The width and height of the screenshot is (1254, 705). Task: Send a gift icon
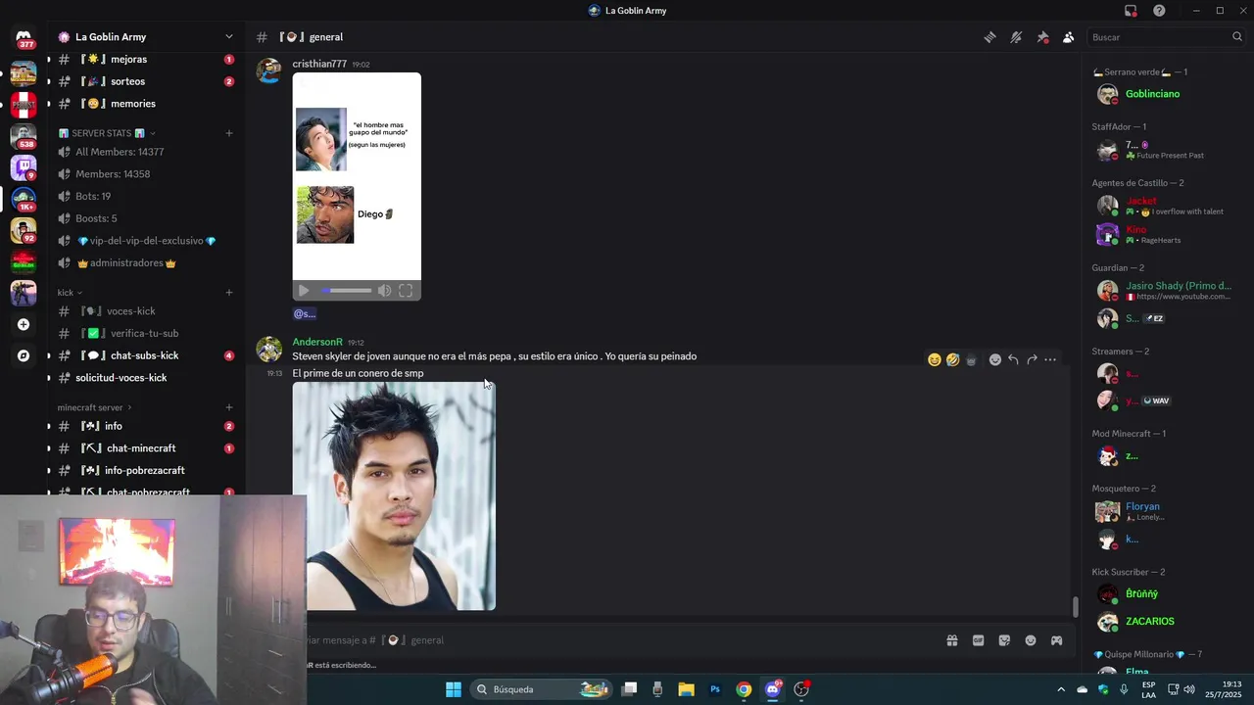click(951, 640)
